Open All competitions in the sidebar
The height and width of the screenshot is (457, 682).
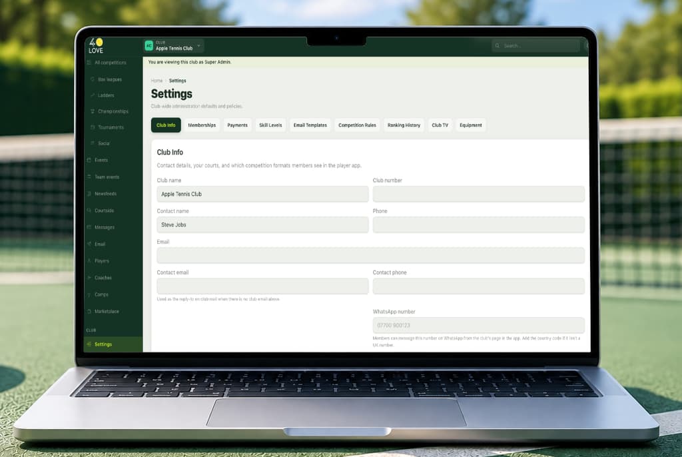click(x=107, y=63)
